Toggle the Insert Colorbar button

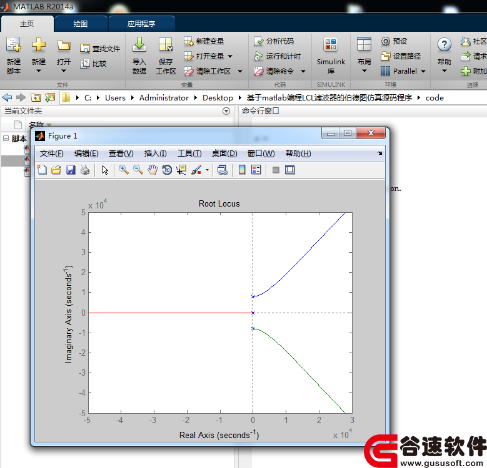coord(242,170)
